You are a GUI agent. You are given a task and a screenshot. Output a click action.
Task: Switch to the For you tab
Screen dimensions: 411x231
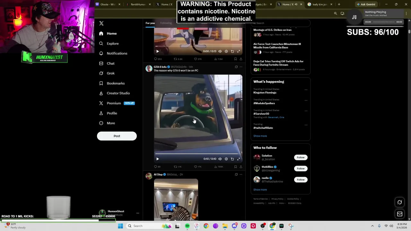(x=150, y=23)
